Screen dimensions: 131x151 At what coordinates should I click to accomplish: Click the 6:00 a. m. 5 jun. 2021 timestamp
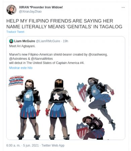pos(23,145)
